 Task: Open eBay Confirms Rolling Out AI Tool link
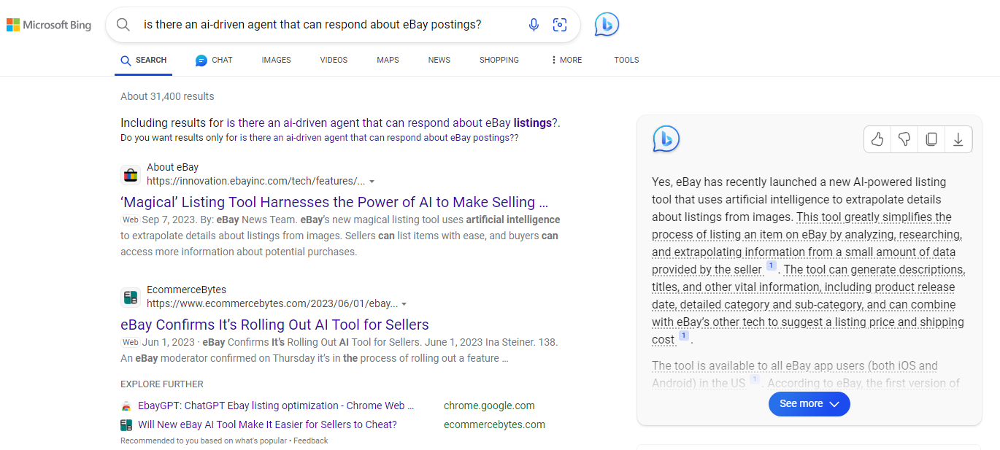pos(274,325)
